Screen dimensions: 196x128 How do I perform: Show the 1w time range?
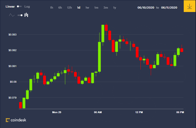click(87, 8)
